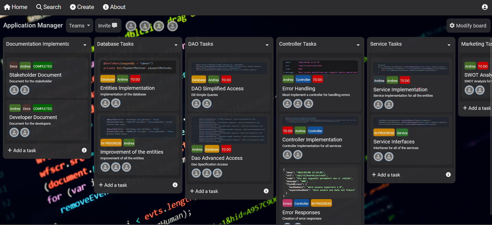The image size is (492, 225).
Task: Click third member avatar on Error Handling
Action: pyautogui.click(x=309, y=104)
